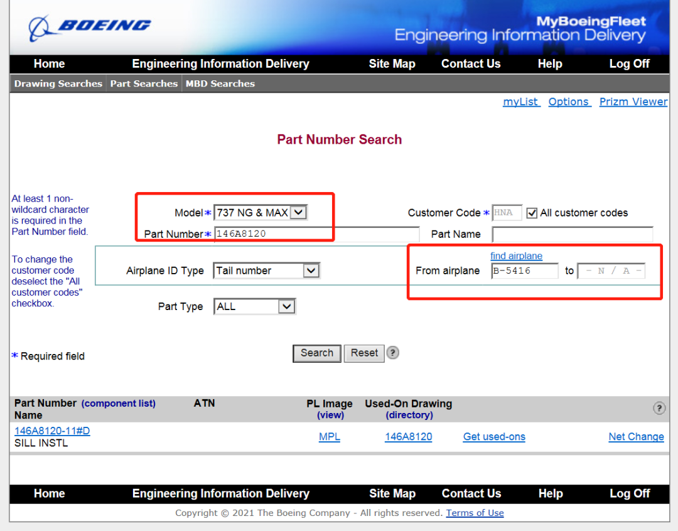The height and width of the screenshot is (531, 678).
Task: Open help icon next to Reset button
Action: click(392, 353)
